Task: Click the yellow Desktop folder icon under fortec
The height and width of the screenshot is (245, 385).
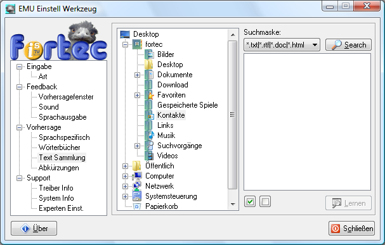Action: (149, 65)
